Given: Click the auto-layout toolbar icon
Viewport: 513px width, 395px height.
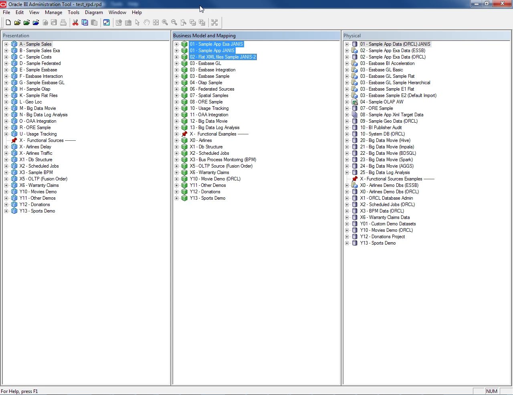Looking at the screenshot, I should pos(214,22).
